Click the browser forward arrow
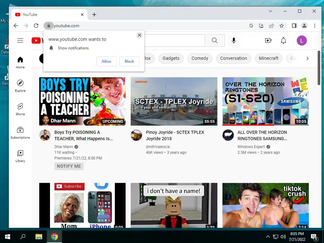 [x=26, y=26]
